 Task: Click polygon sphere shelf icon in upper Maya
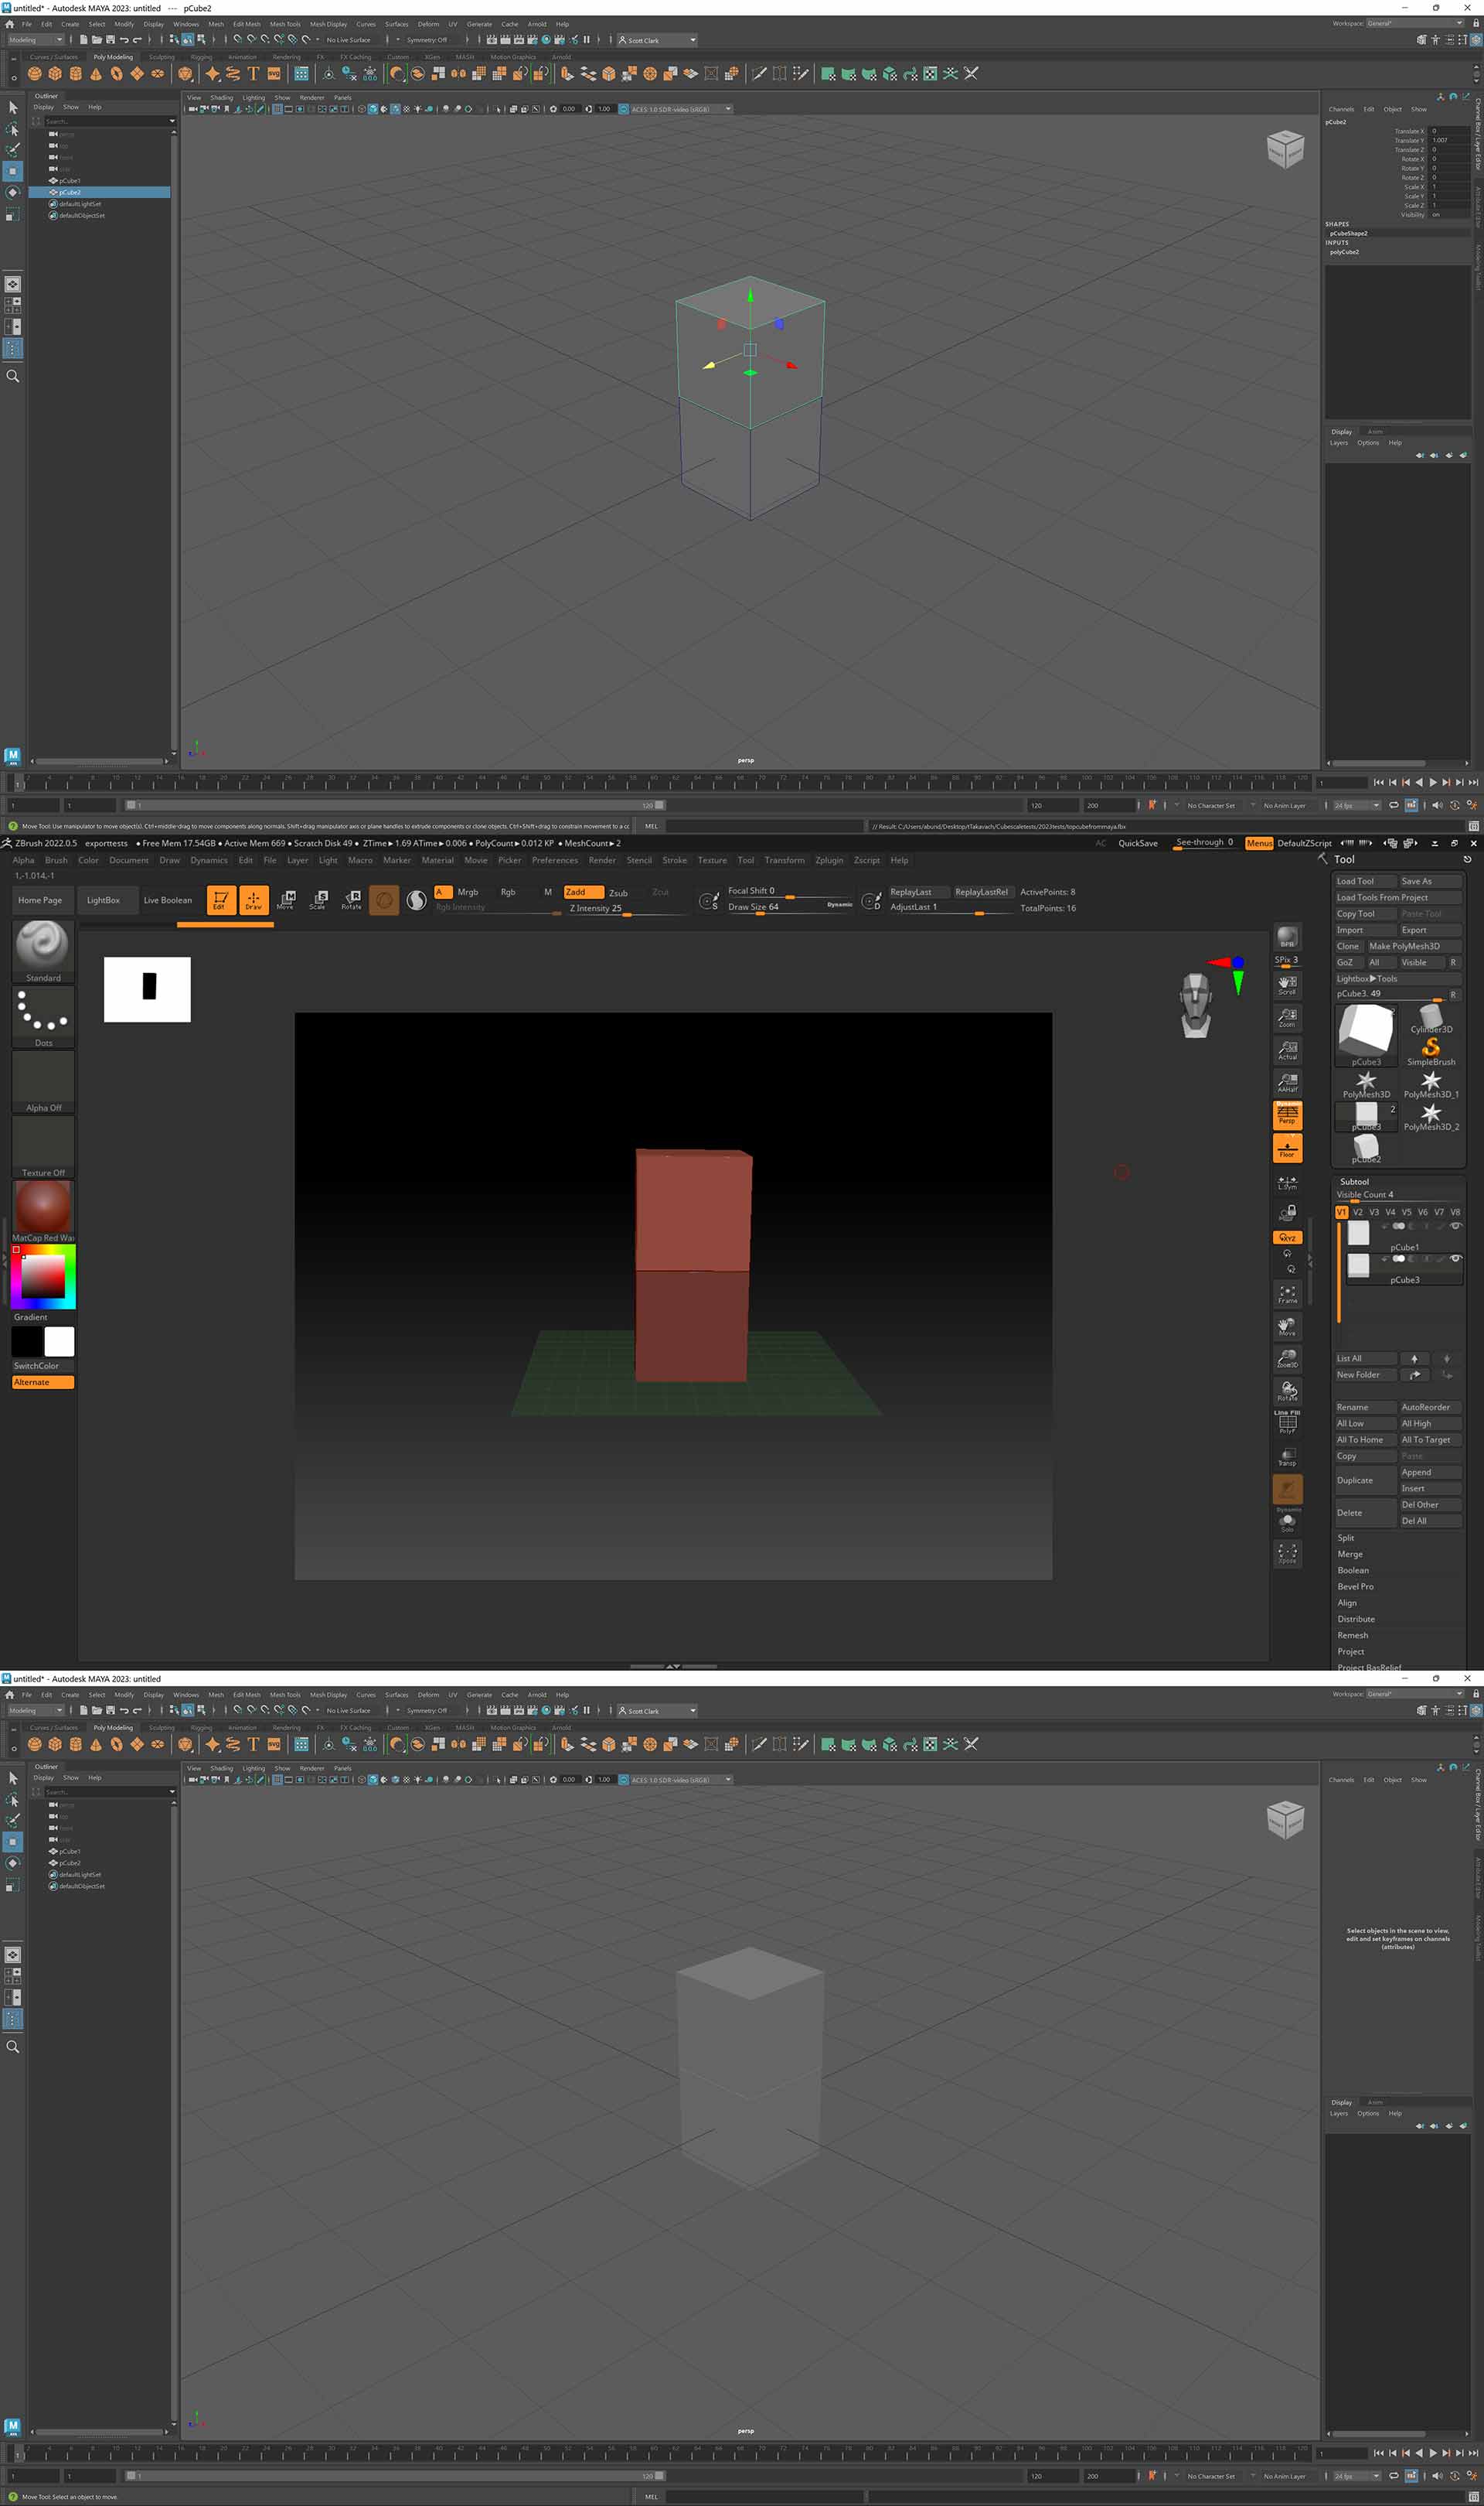(35, 74)
